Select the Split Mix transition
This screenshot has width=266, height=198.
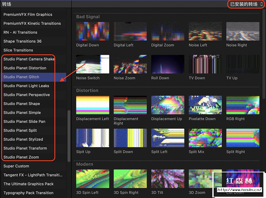click(x=205, y=138)
